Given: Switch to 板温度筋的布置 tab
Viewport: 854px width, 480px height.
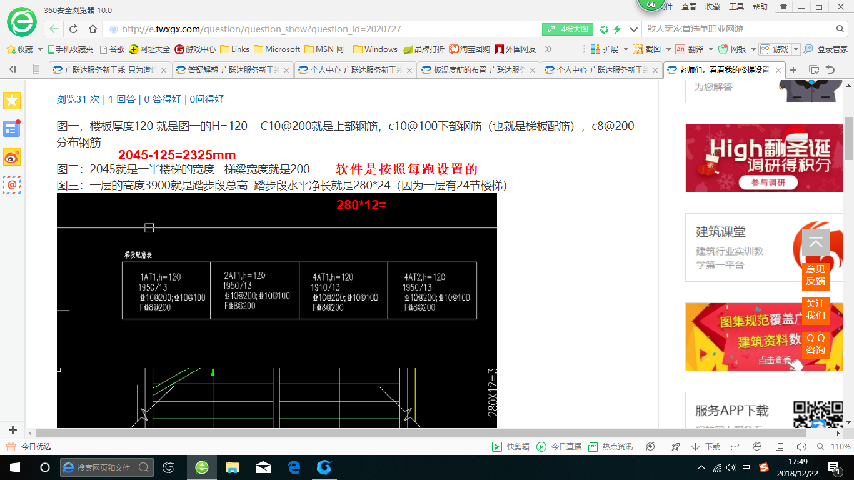Looking at the screenshot, I should [x=478, y=70].
